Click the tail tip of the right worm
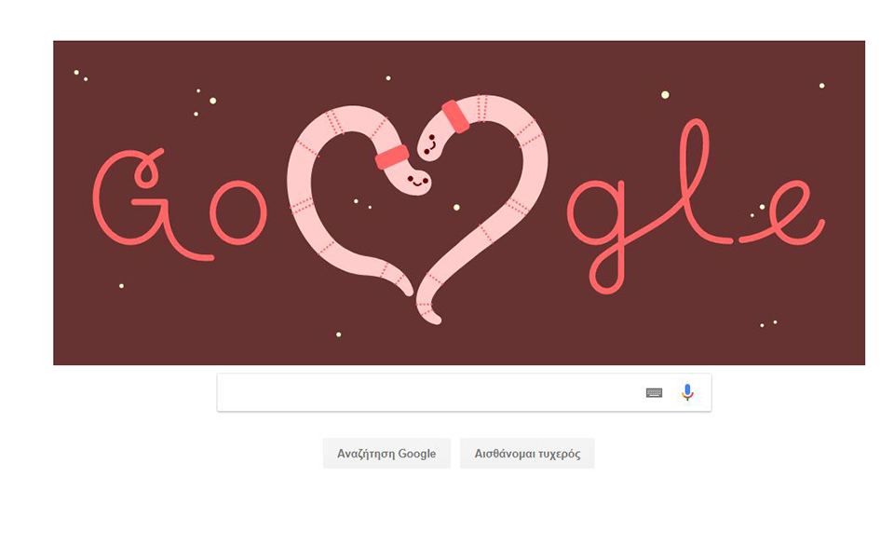 pos(431,317)
